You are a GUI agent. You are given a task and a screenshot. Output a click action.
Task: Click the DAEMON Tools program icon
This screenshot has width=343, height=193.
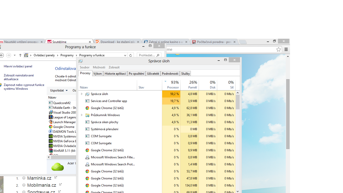(x=51, y=131)
